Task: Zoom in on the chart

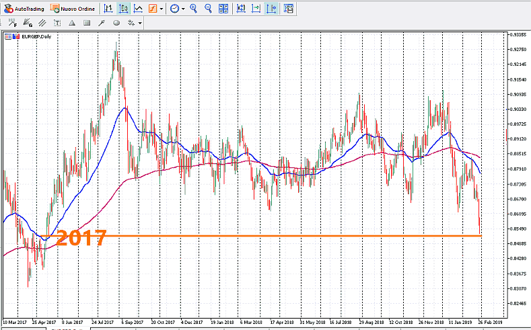Action: pyautogui.click(x=194, y=9)
